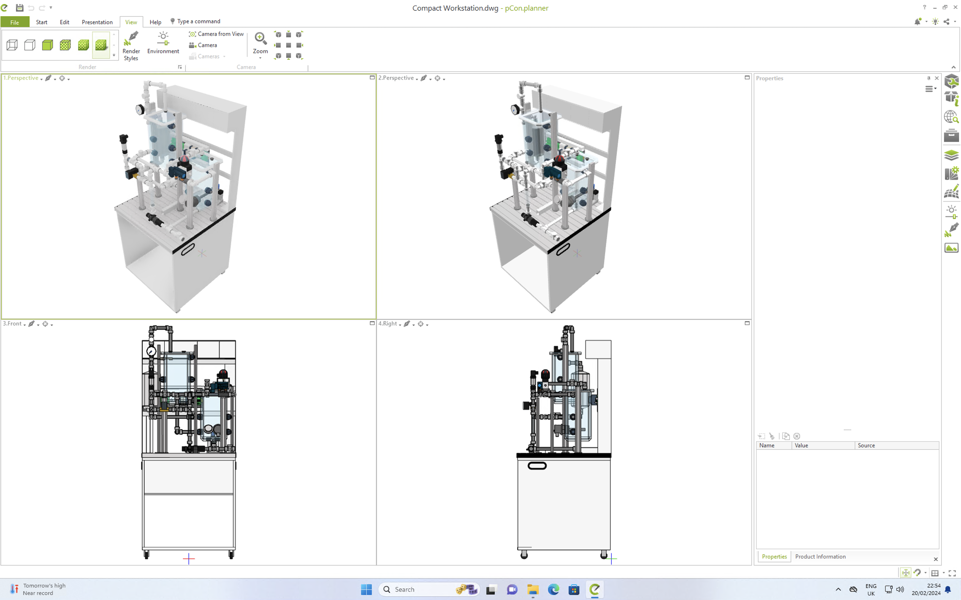Click Camera from View button

[x=216, y=34]
